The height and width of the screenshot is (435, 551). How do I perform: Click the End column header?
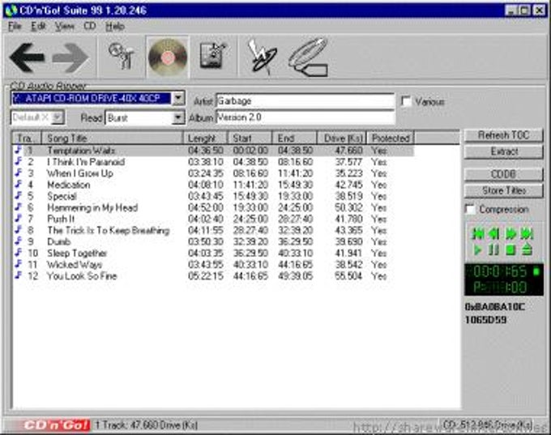click(x=295, y=138)
